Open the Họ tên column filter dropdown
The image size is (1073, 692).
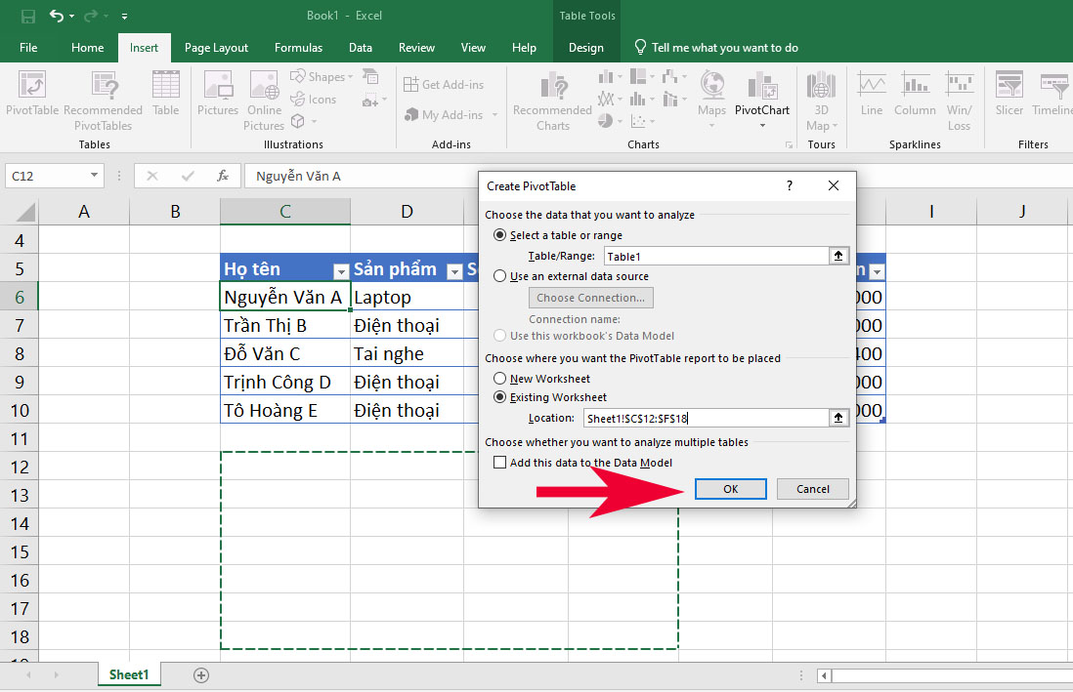pyautogui.click(x=341, y=270)
